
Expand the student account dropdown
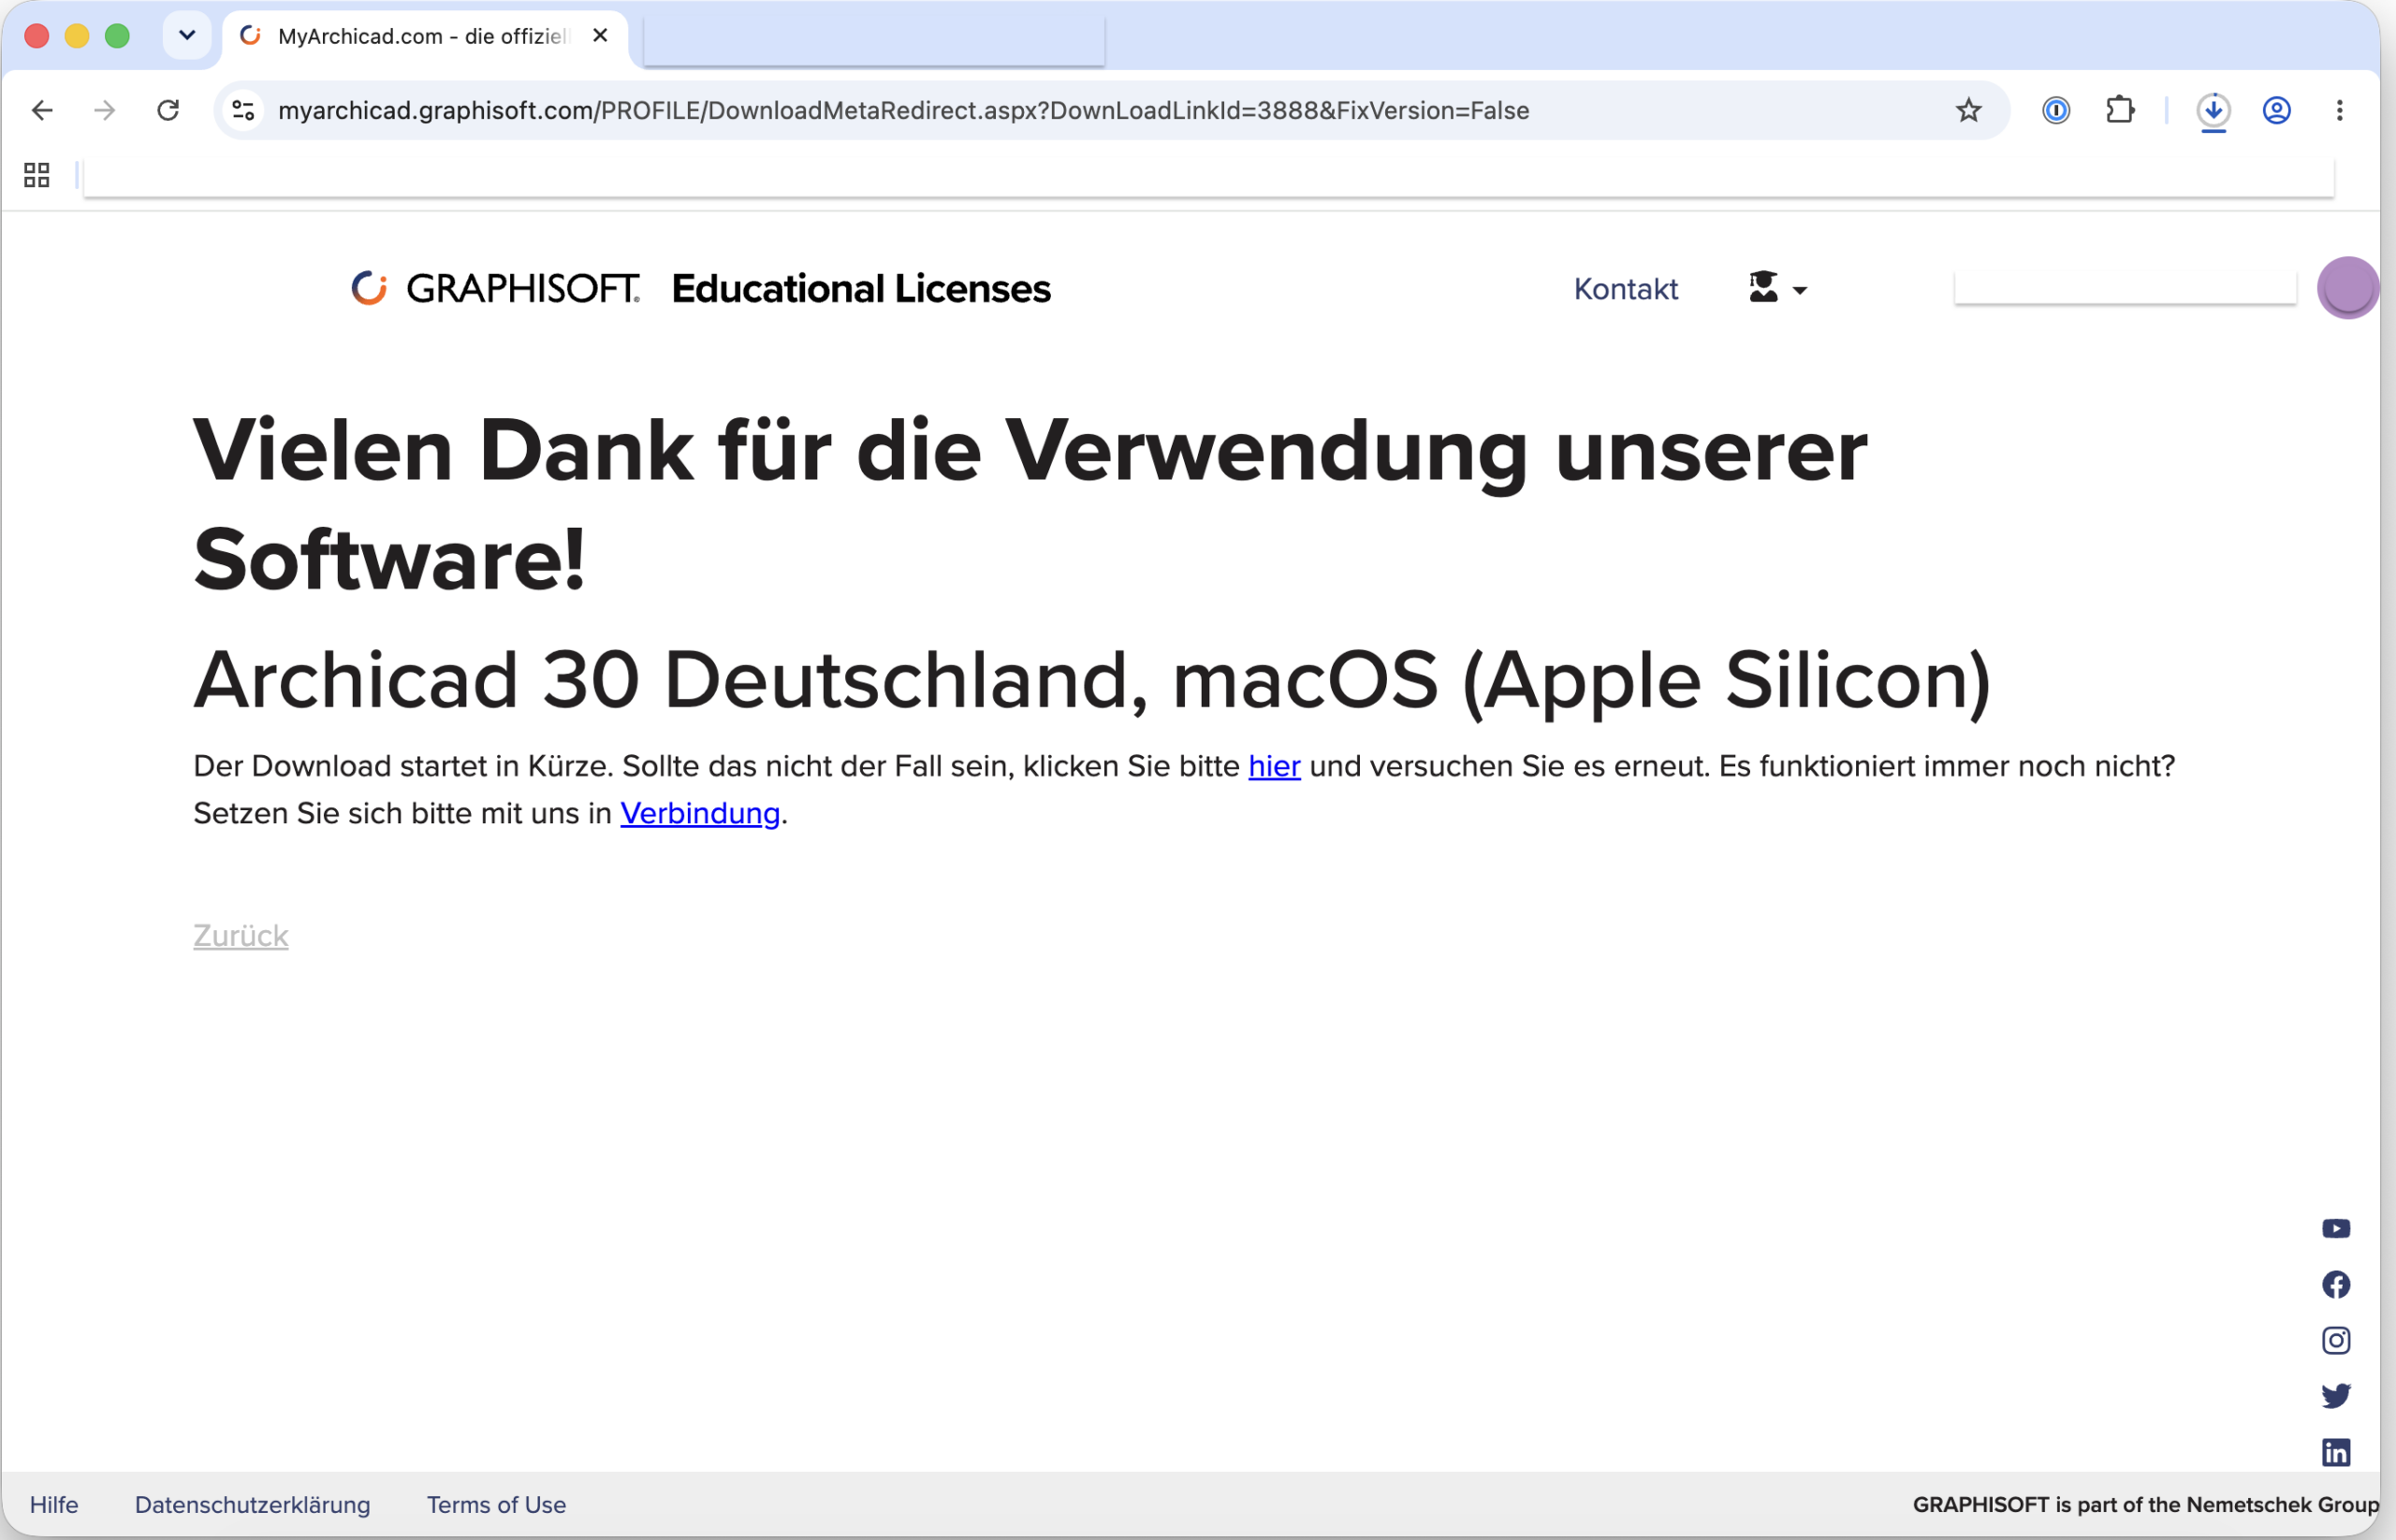[1776, 288]
